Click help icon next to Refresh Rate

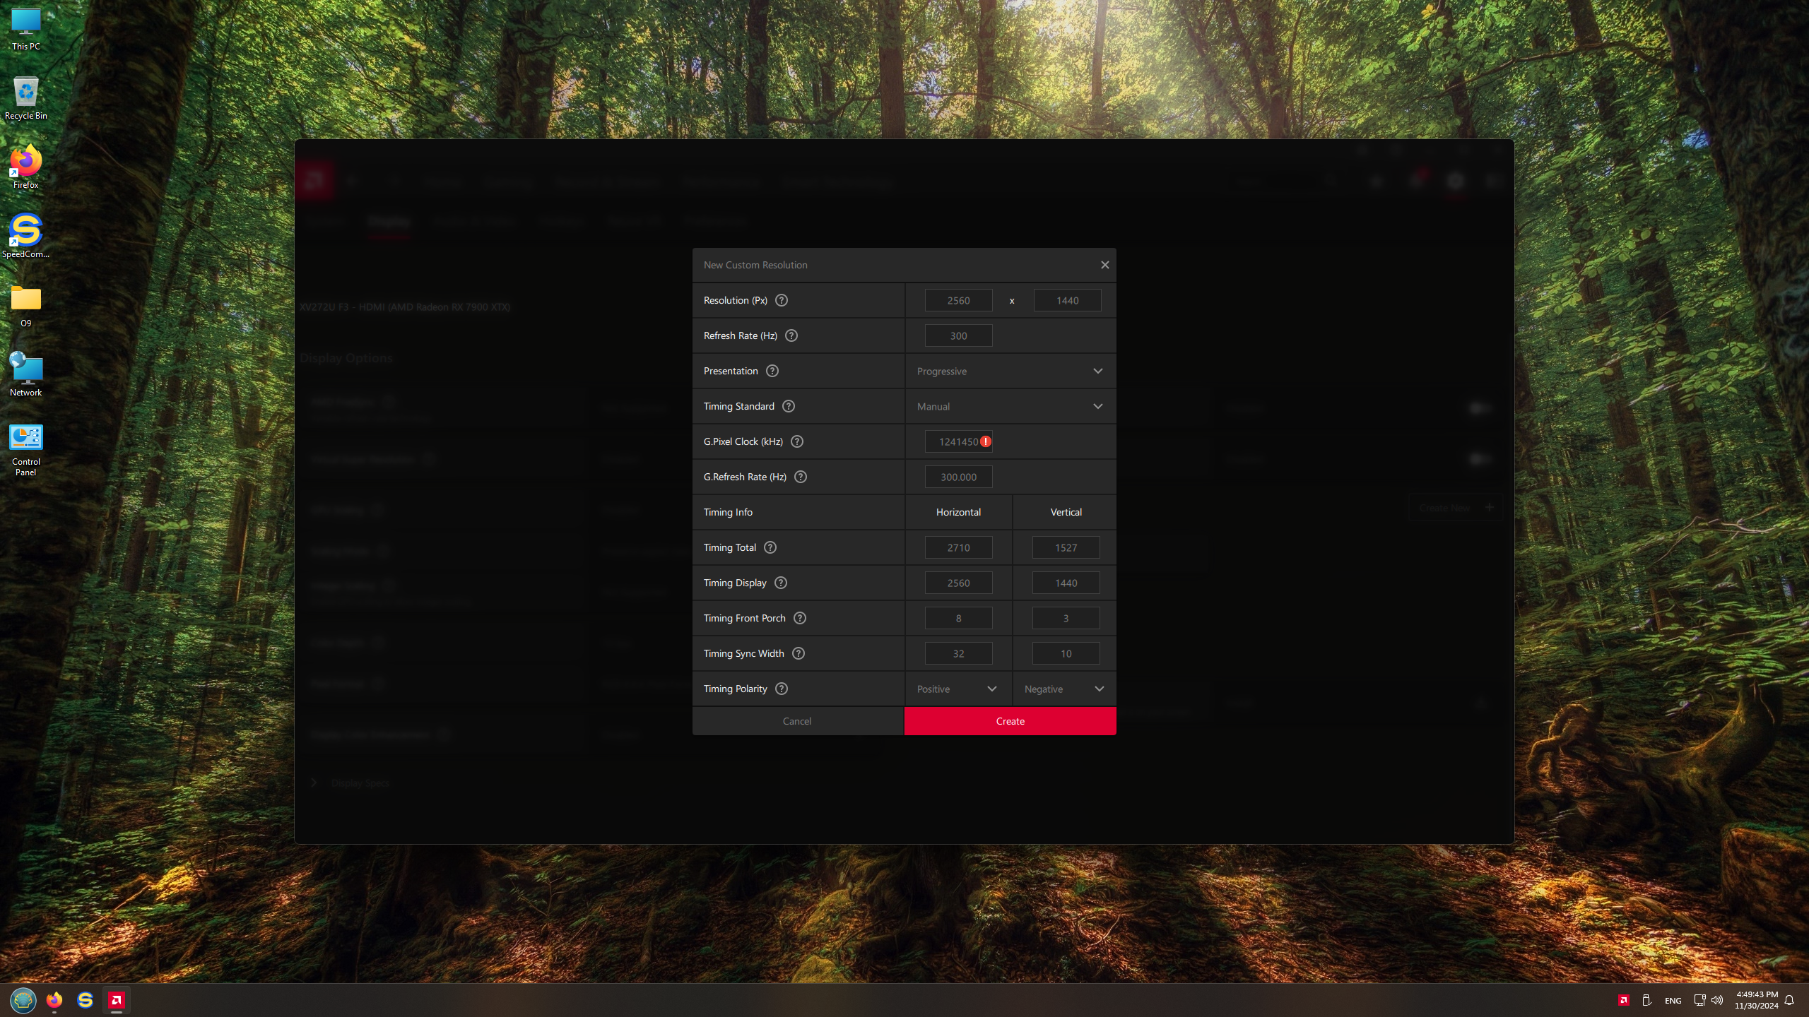[791, 335]
